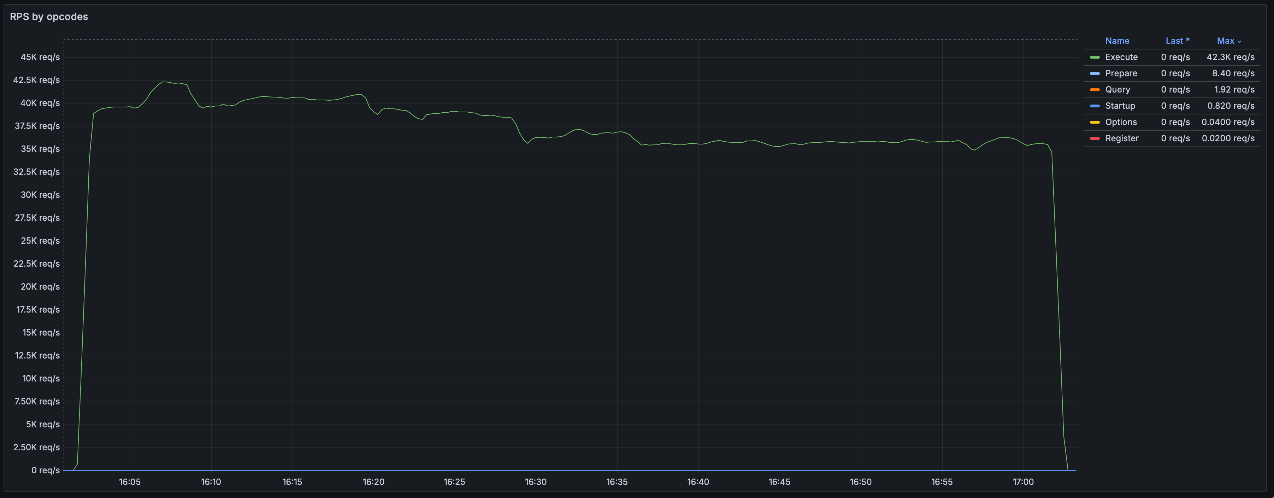The image size is (1274, 498).
Task: Click the Prepare max value 8.40 req/s
Action: 1233,74
